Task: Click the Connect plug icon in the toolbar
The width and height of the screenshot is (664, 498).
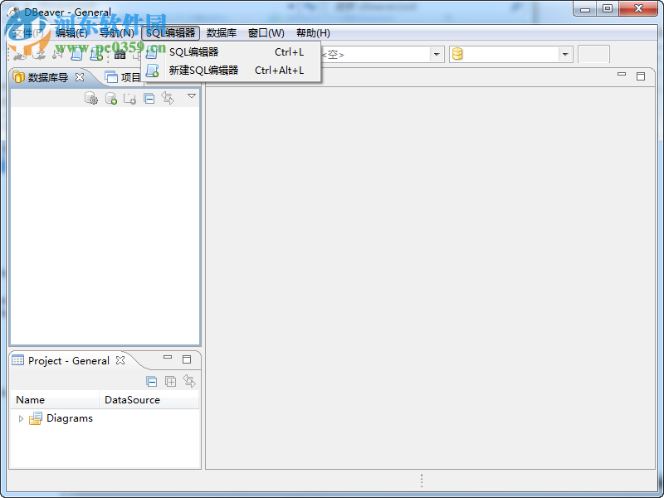Action: (19, 54)
